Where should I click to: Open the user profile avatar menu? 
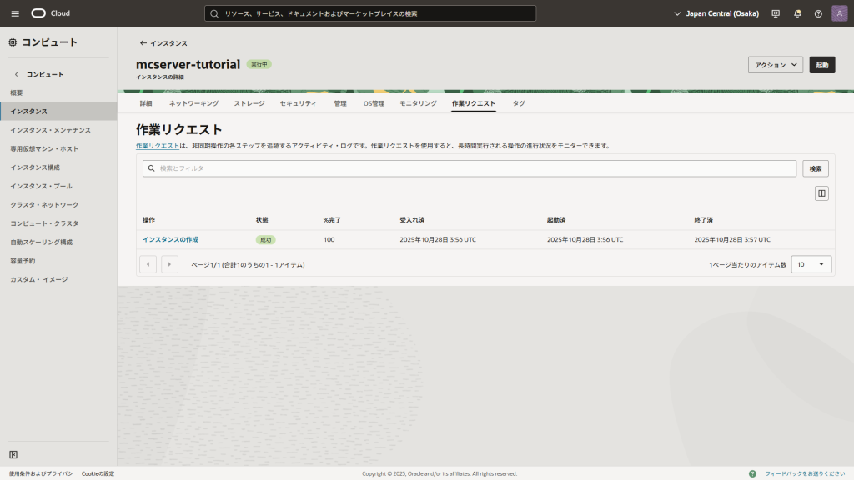(839, 13)
